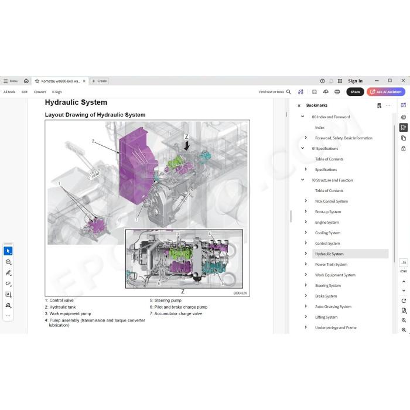Star the Komatsu document tab
This screenshot has height=410, width=410.
pos(37,81)
